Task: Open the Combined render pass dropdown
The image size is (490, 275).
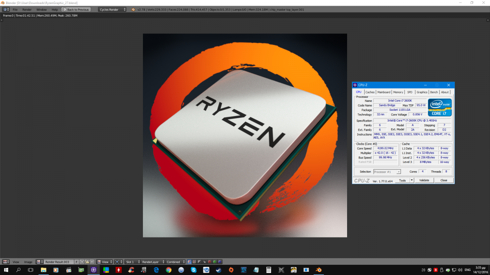Action: (x=175, y=262)
